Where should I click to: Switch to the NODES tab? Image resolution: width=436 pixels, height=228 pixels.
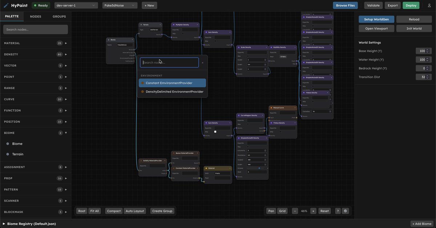tap(36, 16)
